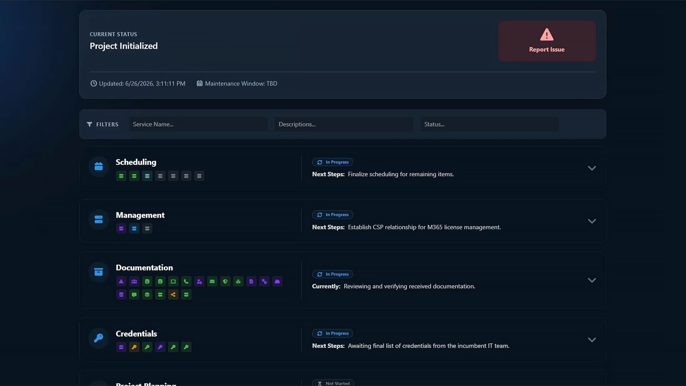Expand the Credentials row chevron
This screenshot has width=686, height=386.
[592, 340]
